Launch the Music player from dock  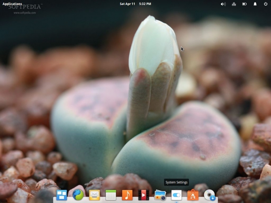127,195
